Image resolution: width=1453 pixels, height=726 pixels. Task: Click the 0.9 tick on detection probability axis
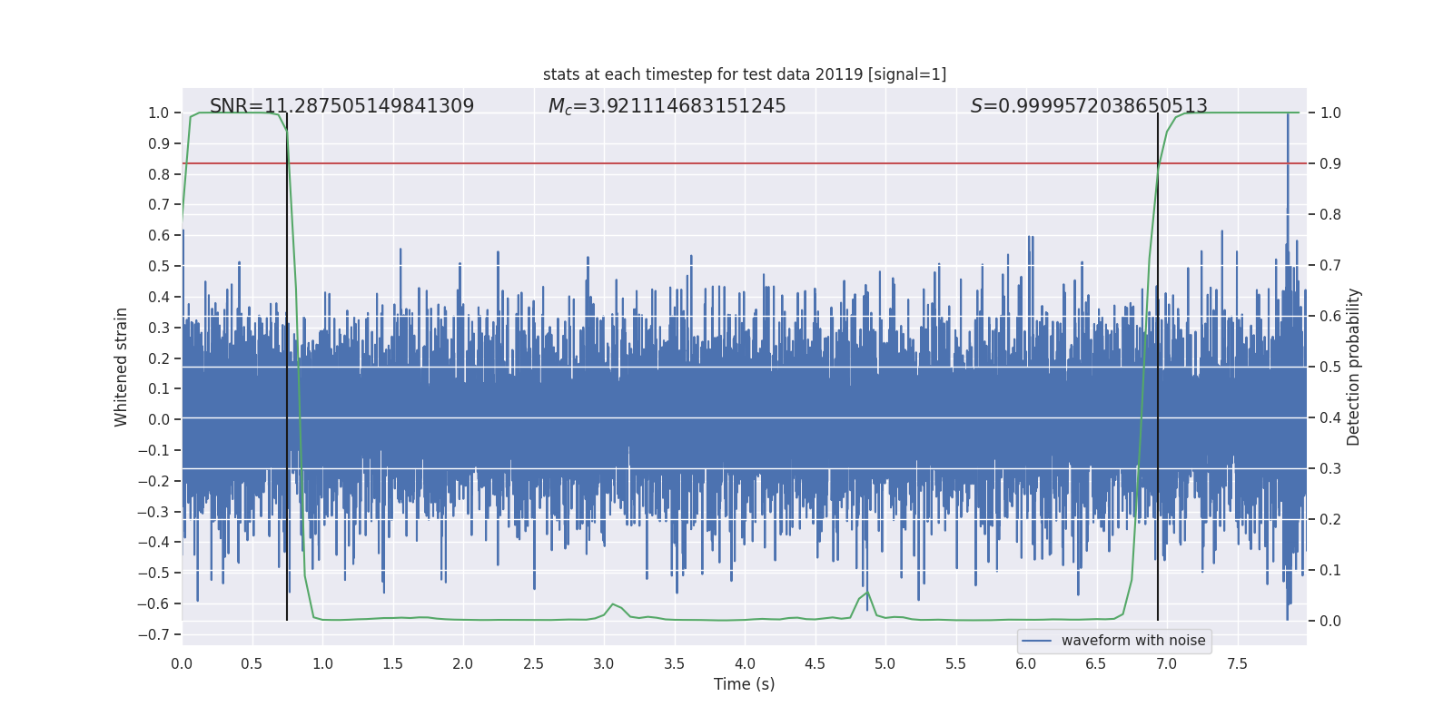pyautogui.click(x=1330, y=164)
